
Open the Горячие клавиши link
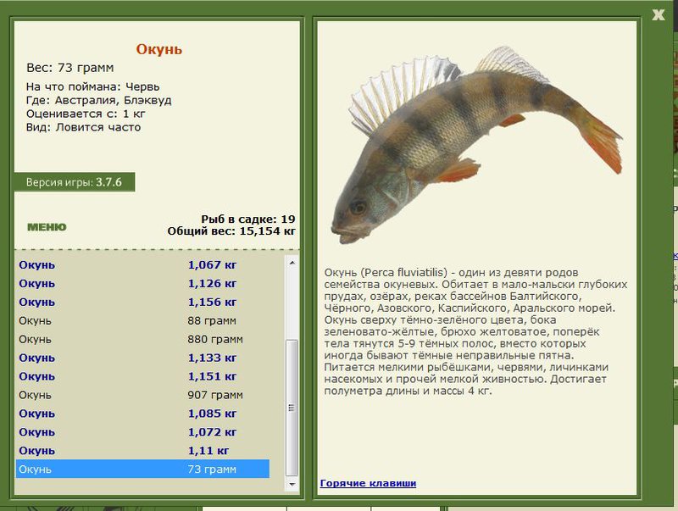coord(368,483)
